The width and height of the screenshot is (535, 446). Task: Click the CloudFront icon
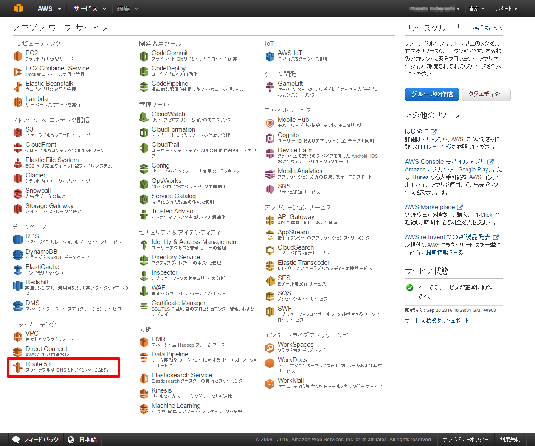(17, 148)
